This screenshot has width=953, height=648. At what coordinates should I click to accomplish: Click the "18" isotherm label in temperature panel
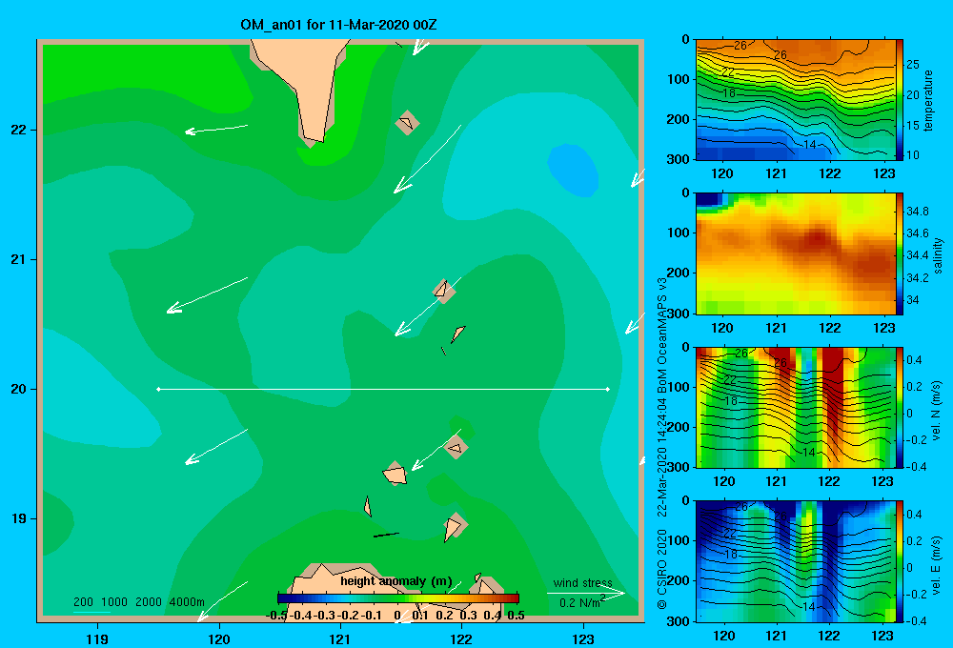coord(729,93)
